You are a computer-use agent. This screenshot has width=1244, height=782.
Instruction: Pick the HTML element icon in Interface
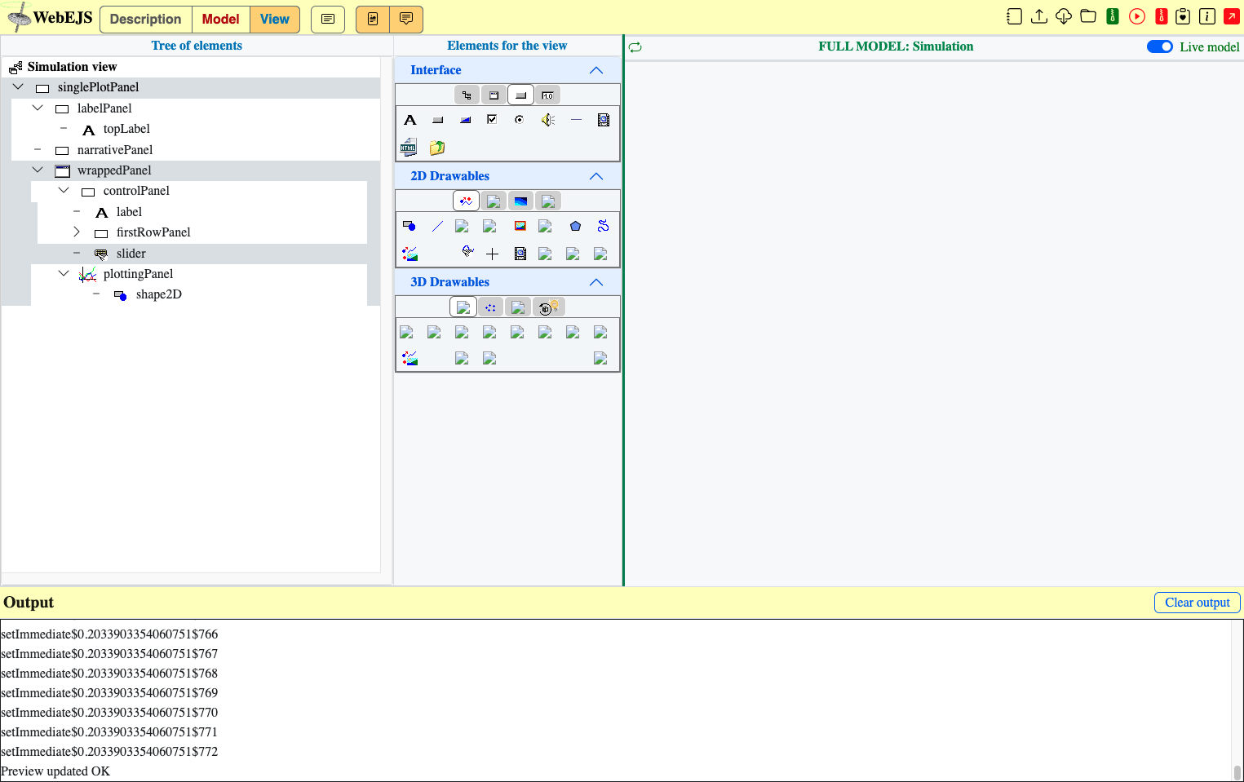[409, 148]
